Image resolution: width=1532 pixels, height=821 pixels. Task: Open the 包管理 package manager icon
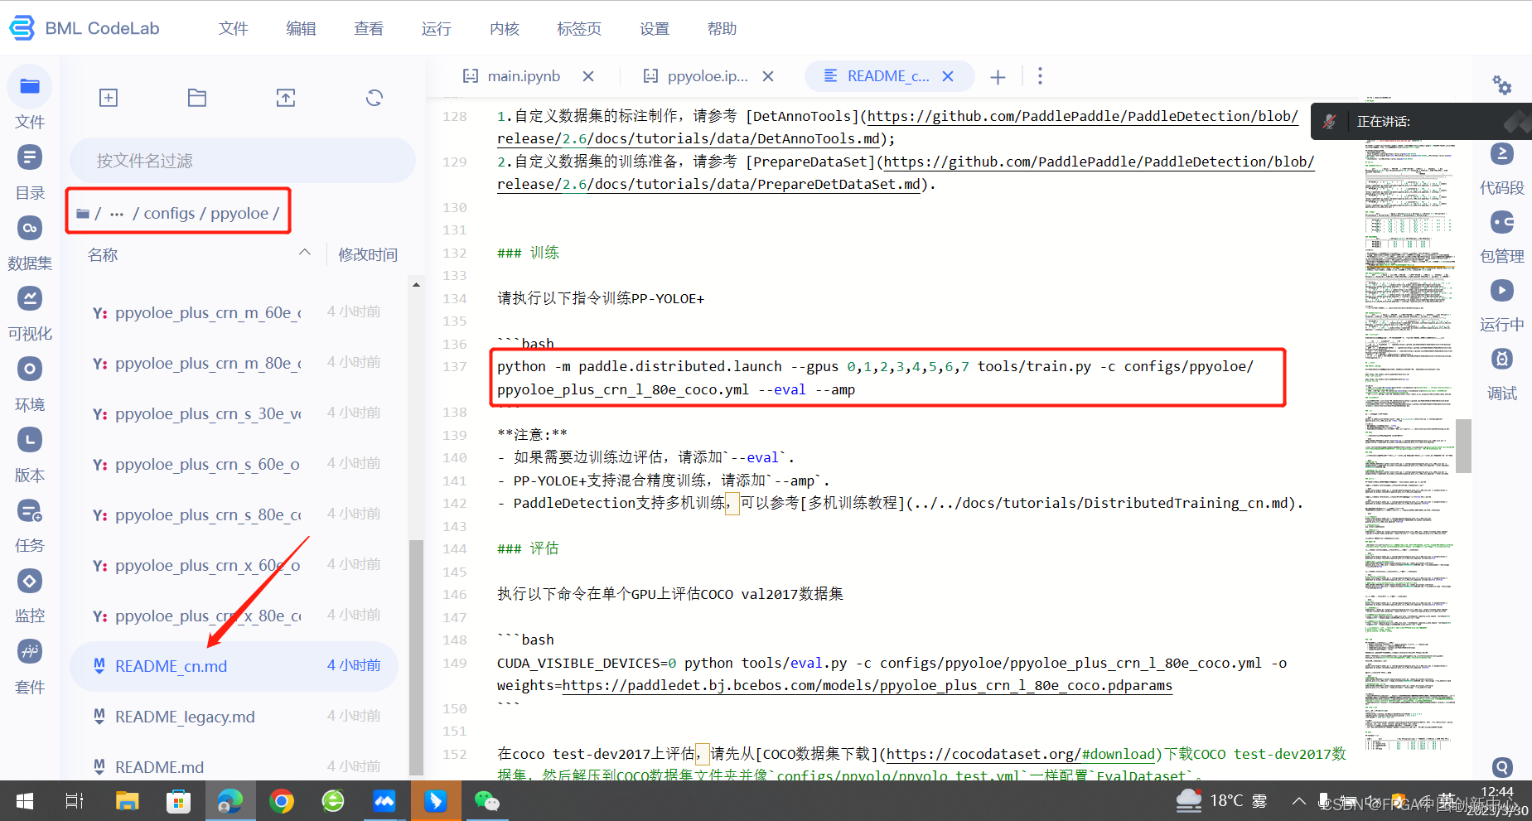click(1502, 222)
